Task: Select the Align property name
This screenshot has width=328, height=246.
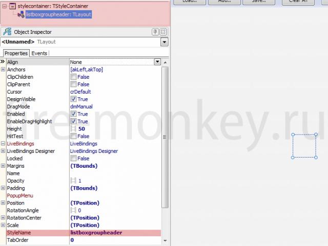Action: (x=12, y=62)
